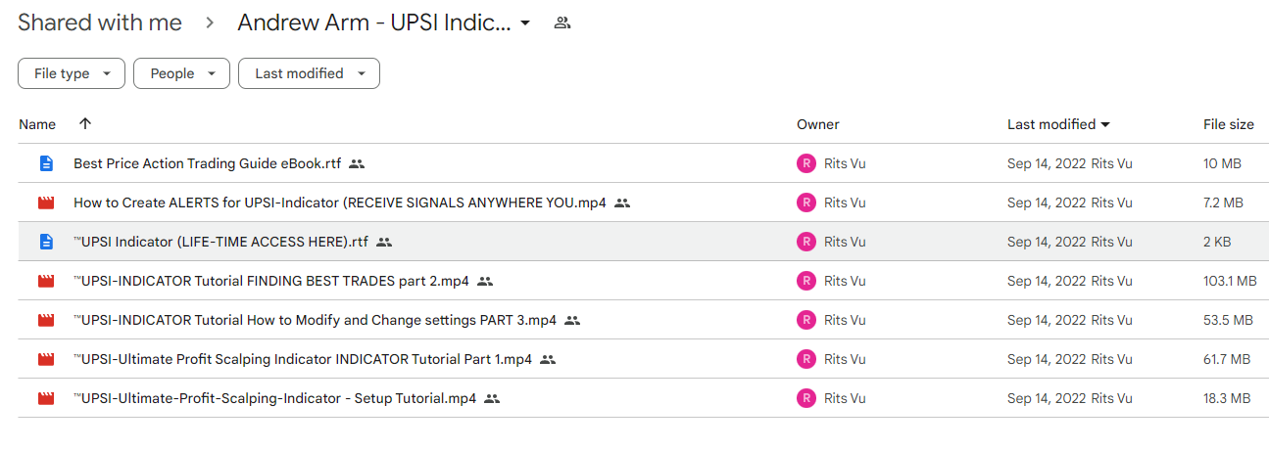The height and width of the screenshot is (450, 1269).
Task: Click the video icon for INDICATOR Tutorial Part 1
Action: pos(46,359)
